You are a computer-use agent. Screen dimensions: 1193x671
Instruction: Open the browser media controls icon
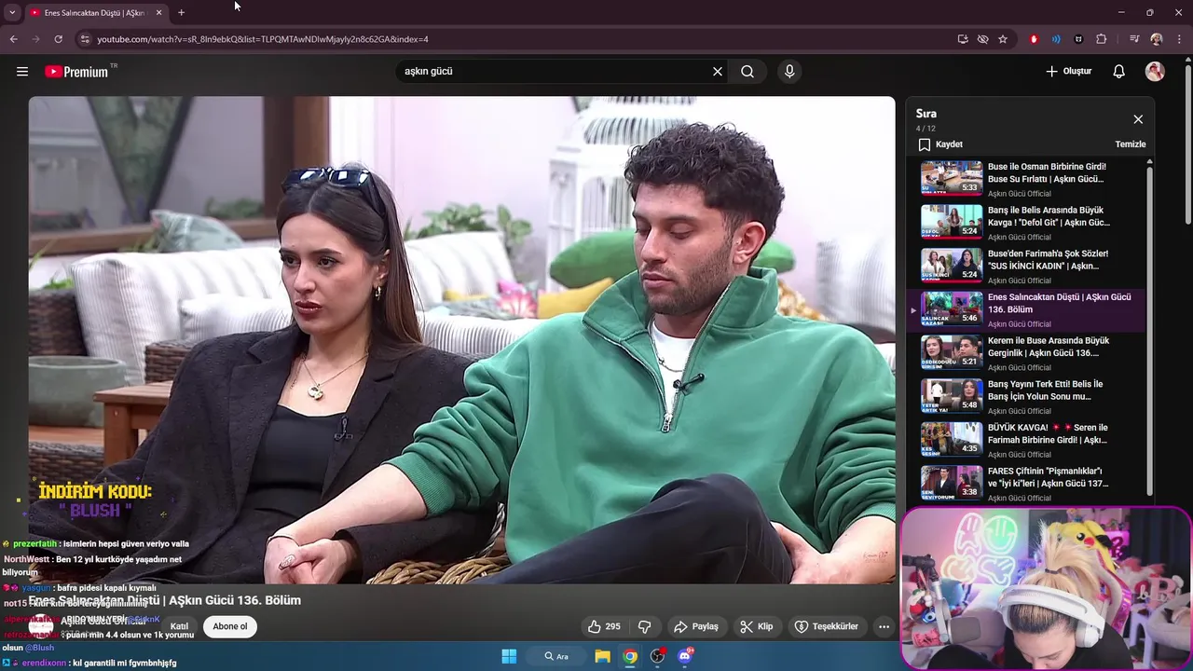[1134, 39]
